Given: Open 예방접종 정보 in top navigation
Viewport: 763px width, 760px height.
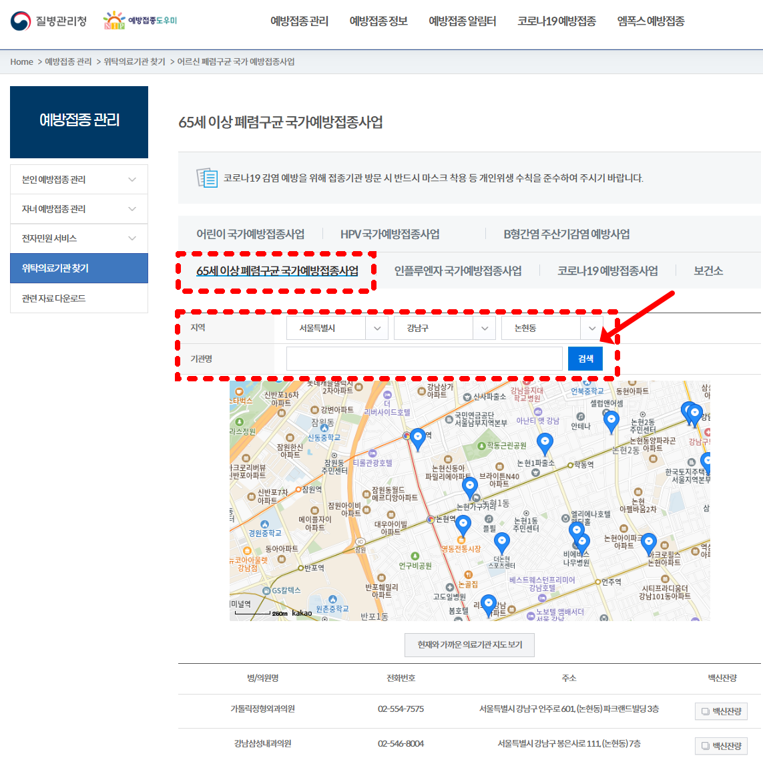Looking at the screenshot, I should coord(378,21).
